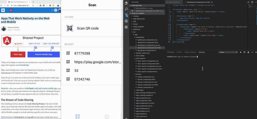
Task: Bookmark page with the star icon
Action: (x=33, y=5)
